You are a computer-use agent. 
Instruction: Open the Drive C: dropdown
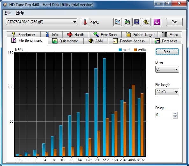pyautogui.click(x=167, y=69)
